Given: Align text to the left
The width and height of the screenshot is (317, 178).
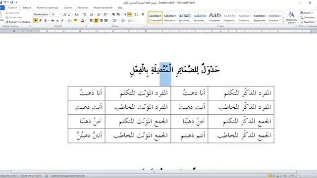Looking at the screenshot, I should point(91,20).
